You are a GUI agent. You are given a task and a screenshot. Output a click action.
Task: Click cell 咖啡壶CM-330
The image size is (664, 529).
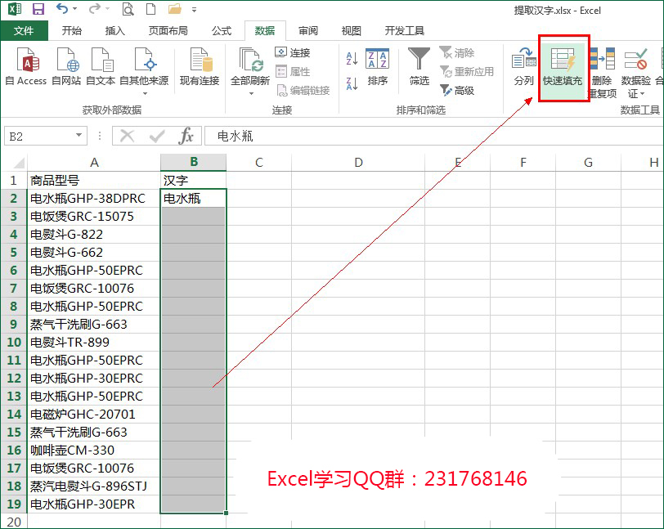(94, 451)
